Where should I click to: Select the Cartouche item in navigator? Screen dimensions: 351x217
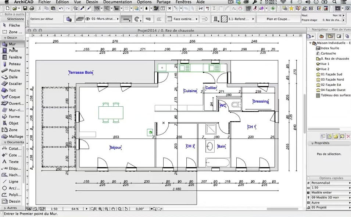click(x=326, y=54)
